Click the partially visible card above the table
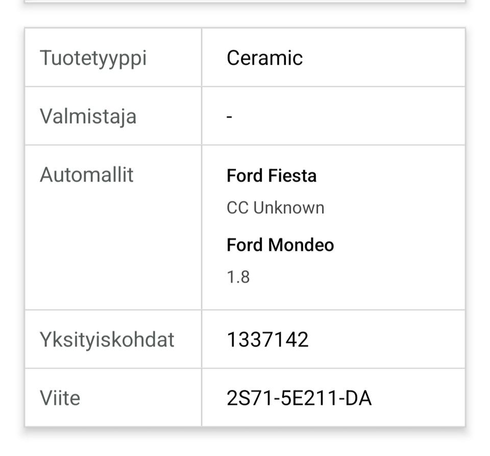The height and width of the screenshot is (456, 490). coord(245,2)
